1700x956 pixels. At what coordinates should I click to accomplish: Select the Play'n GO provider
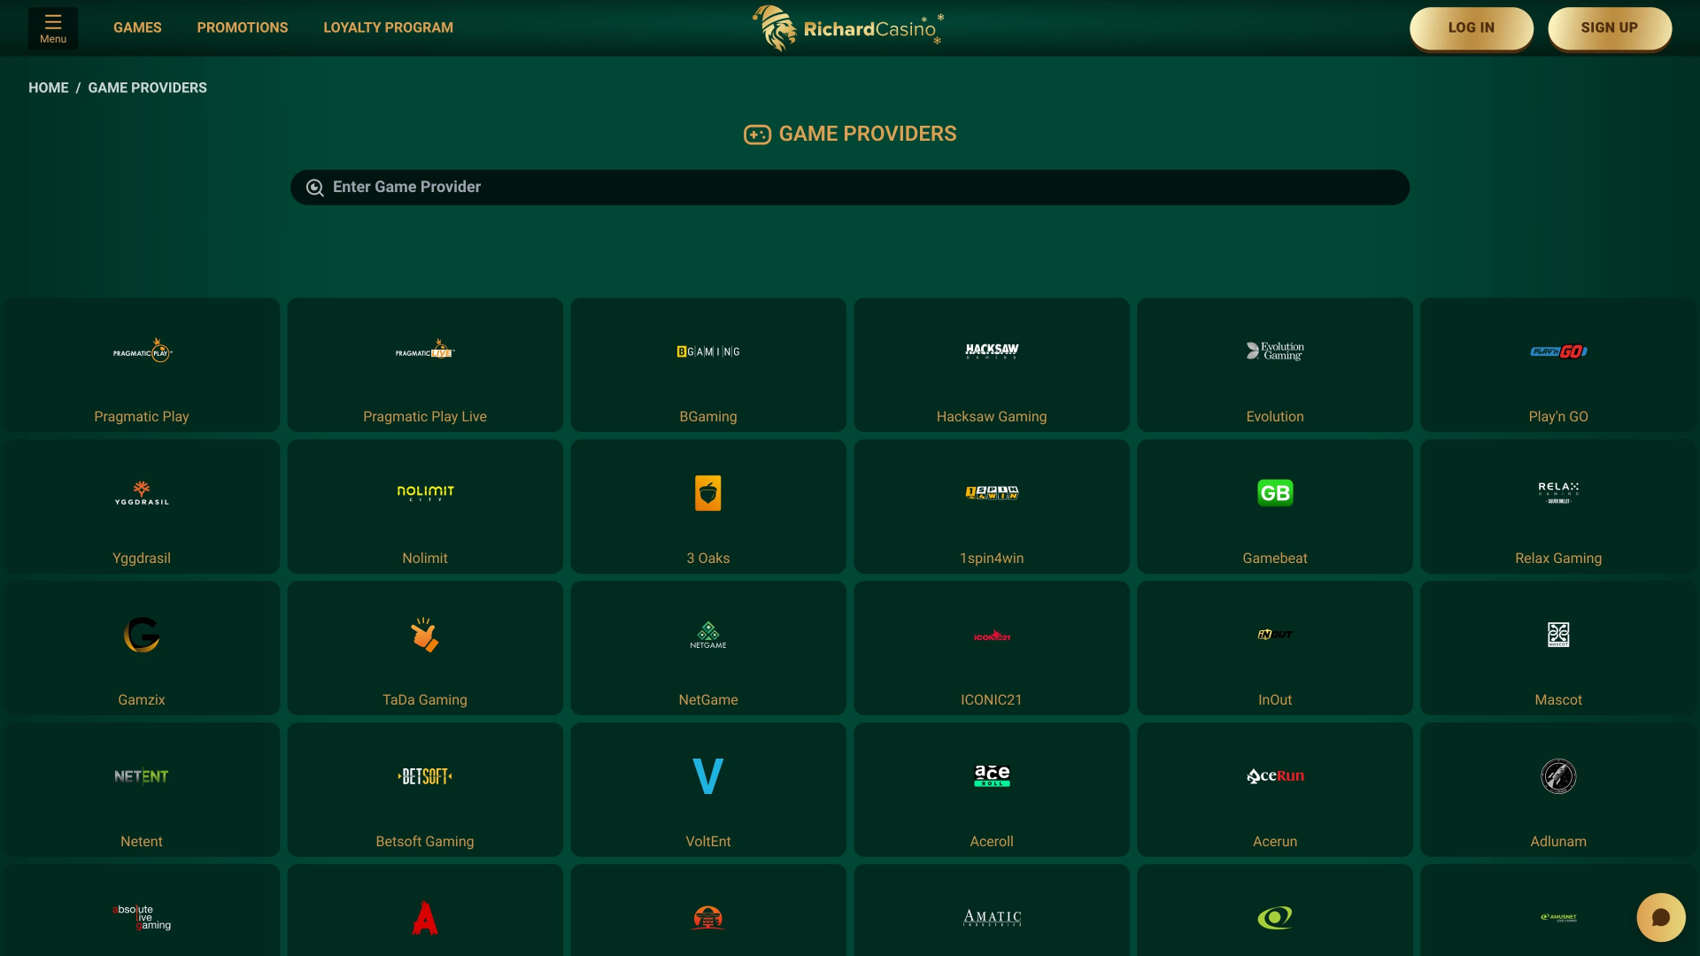1558,364
